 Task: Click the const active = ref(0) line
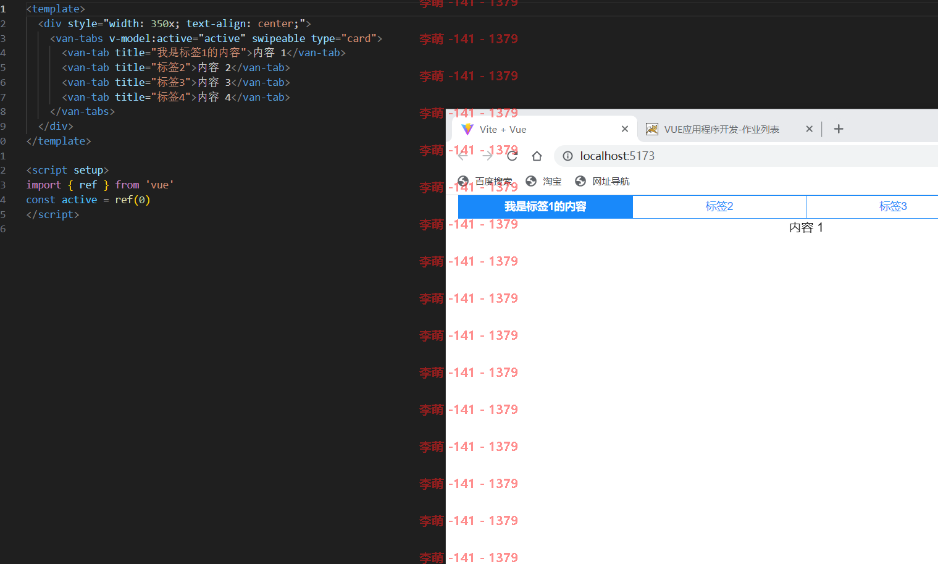88,200
